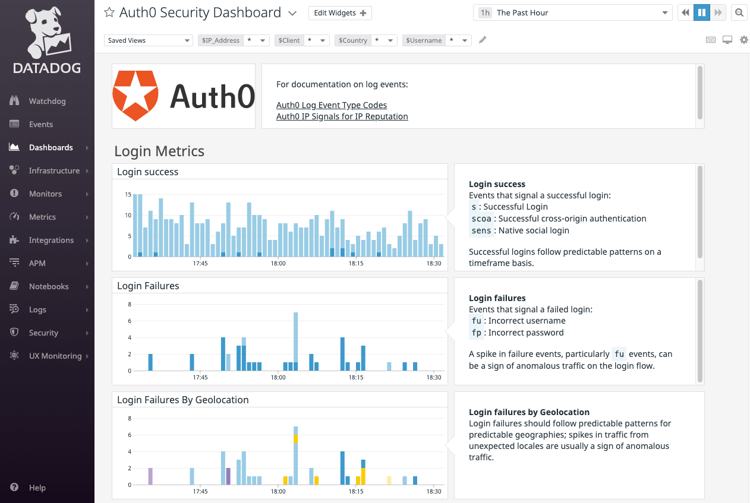This screenshot has height=503, width=750.
Task: Click the Login Metrics section heading
Action: click(x=159, y=151)
